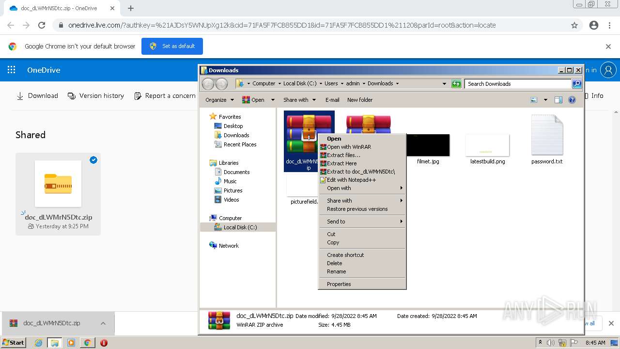Close the Chrome downloads bar
Screen dimensions: 620x349
point(611,323)
